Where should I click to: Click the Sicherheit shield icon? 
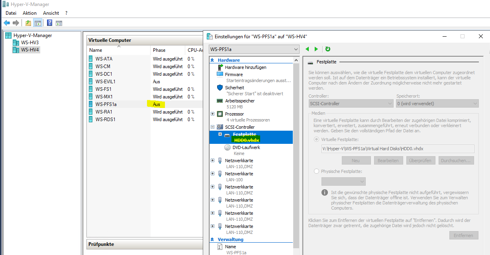tap(220, 87)
